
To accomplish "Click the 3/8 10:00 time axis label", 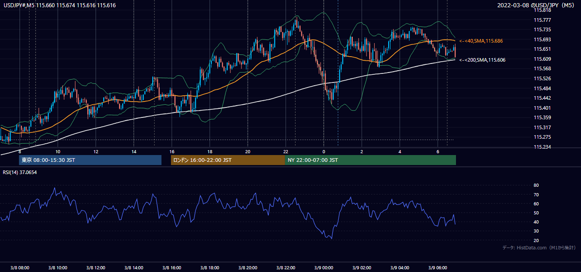I will point(58,267).
